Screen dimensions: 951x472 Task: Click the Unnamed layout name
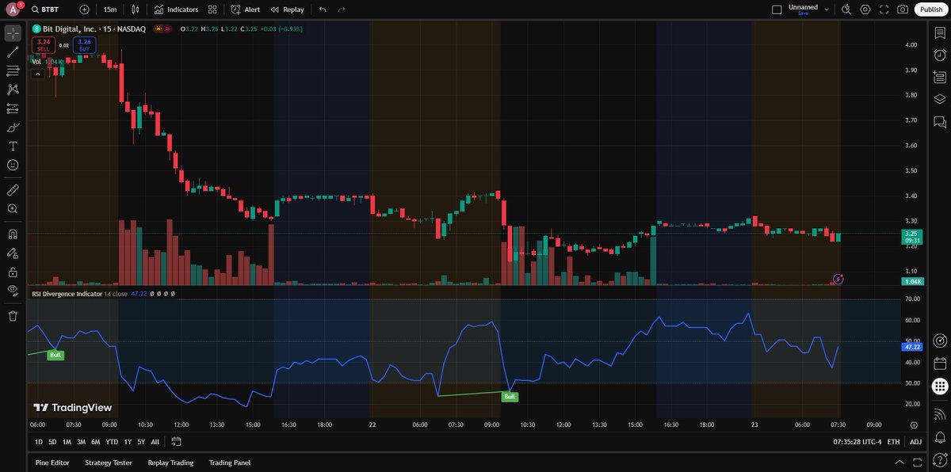tap(803, 6)
